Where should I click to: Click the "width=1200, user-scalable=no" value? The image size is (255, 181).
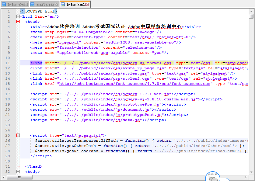pos(140,43)
